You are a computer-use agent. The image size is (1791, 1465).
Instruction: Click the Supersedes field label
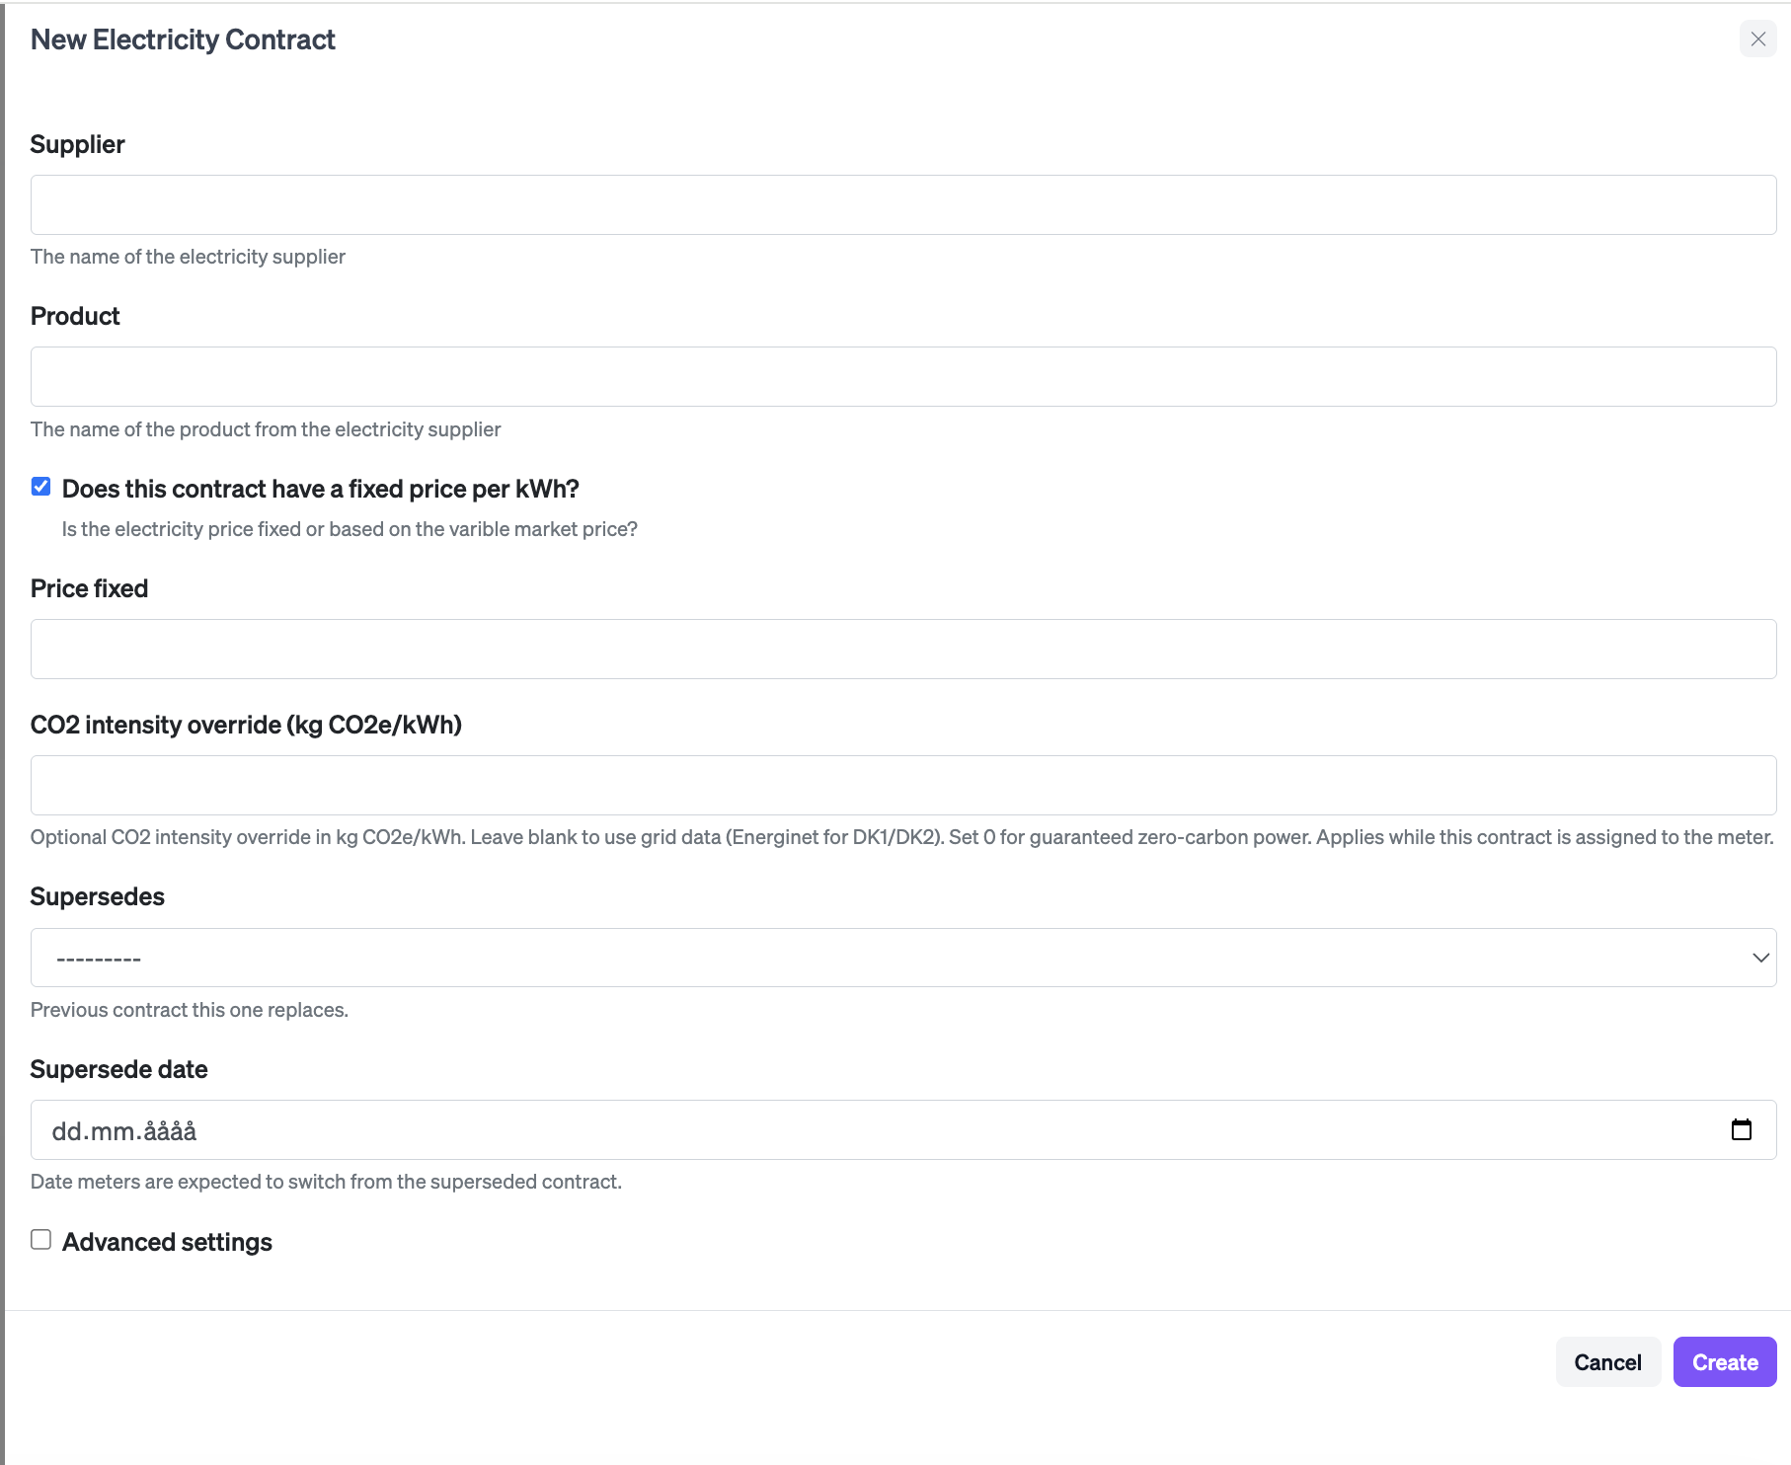pyautogui.click(x=97, y=896)
